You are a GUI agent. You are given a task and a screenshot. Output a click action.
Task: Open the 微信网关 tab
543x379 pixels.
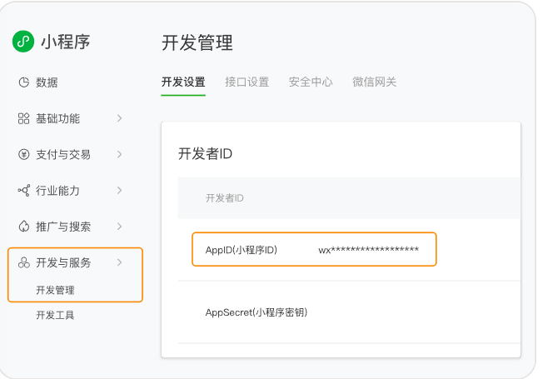[x=374, y=82]
